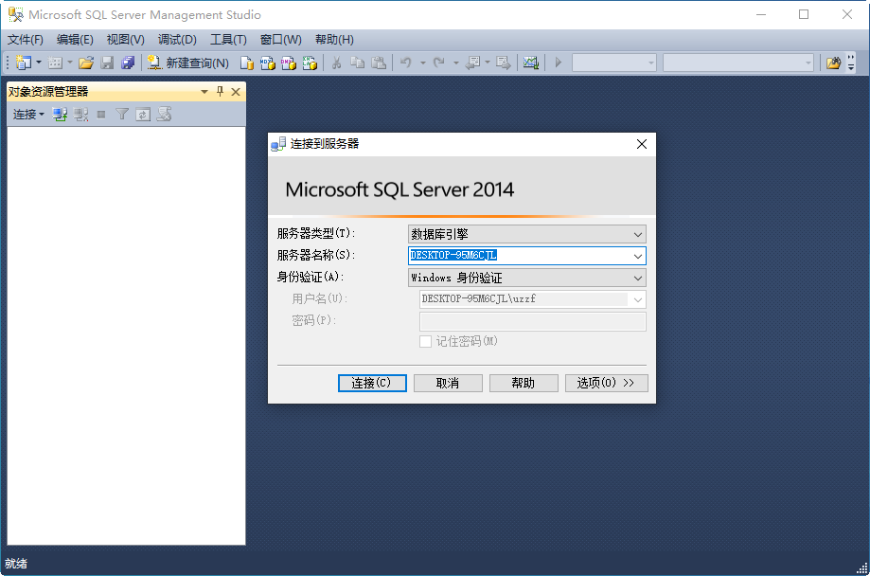
Task: Open the 帮助(H) menu
Action: point(334,40)
